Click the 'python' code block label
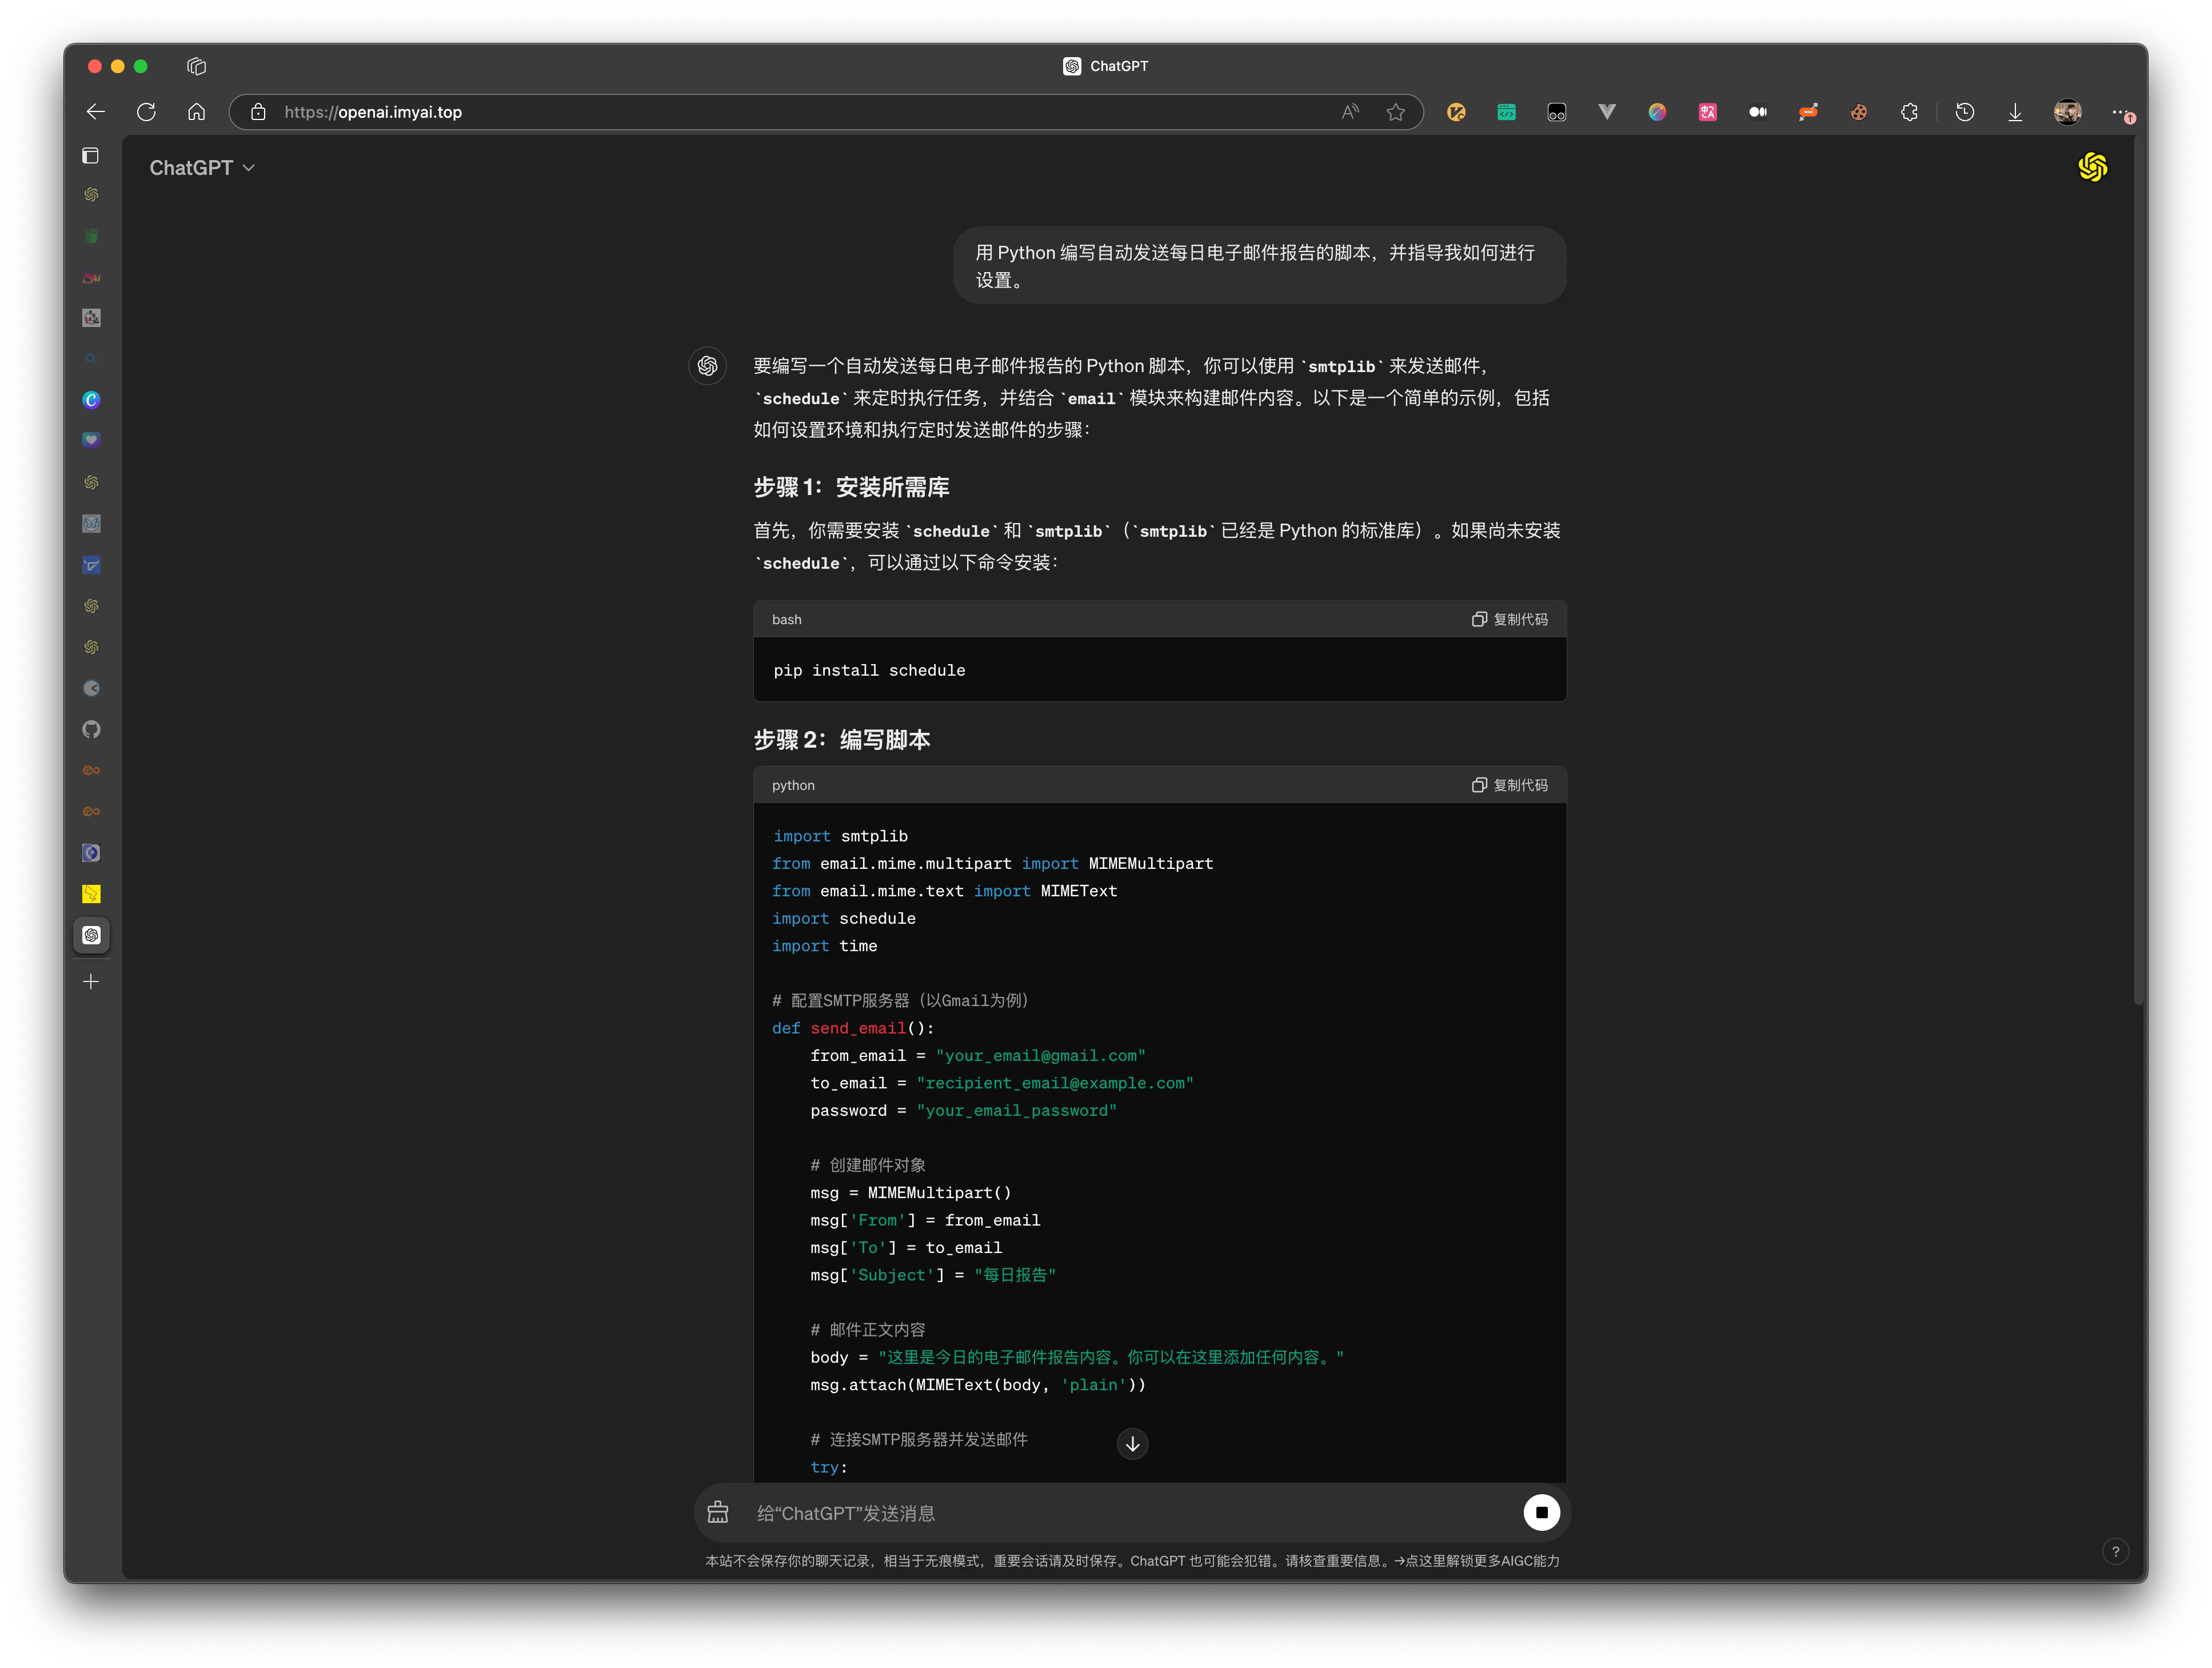Image resolution: width=2212 pixels, height=1668 pixels. click(x=793, y=785)
